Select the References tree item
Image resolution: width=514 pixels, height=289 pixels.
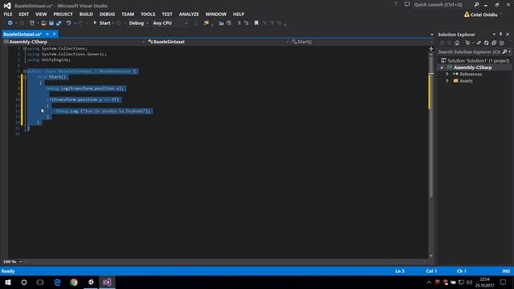(471, 74)
